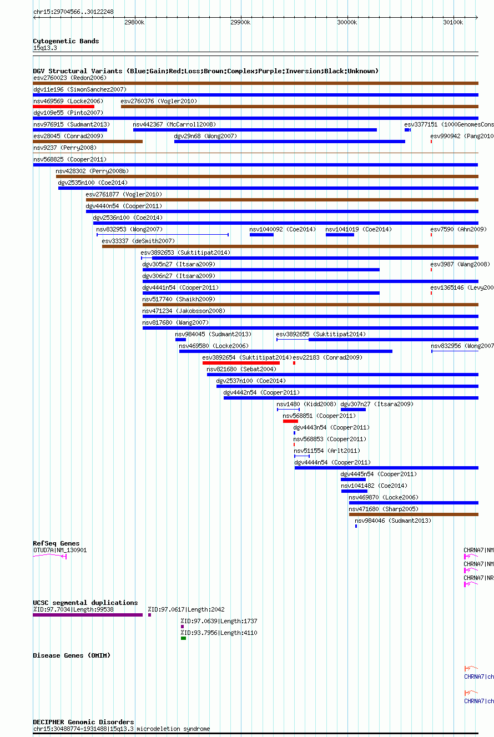The height and width of the screenshot is (737, 494).
Task: Click nsv984045 (Sudmant2013) label
Action: point(213,334)
